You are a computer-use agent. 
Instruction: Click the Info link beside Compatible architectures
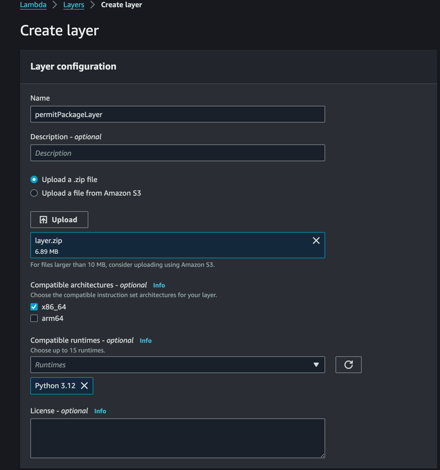pos(159,285)
